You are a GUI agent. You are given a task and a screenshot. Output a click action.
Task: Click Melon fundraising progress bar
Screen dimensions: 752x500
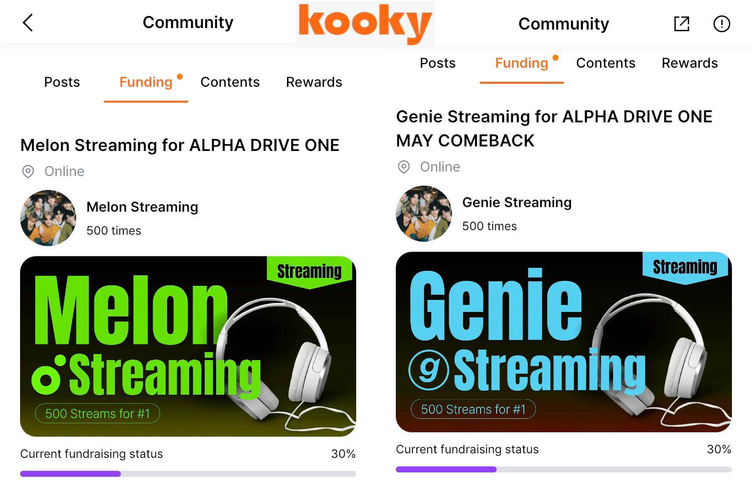pos(188,473)
